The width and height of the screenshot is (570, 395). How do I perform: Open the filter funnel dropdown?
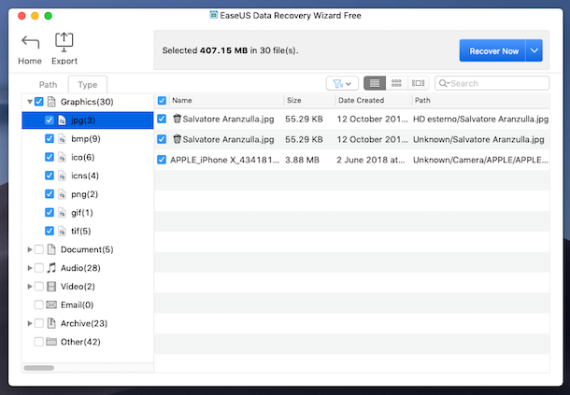click(342, 84)
